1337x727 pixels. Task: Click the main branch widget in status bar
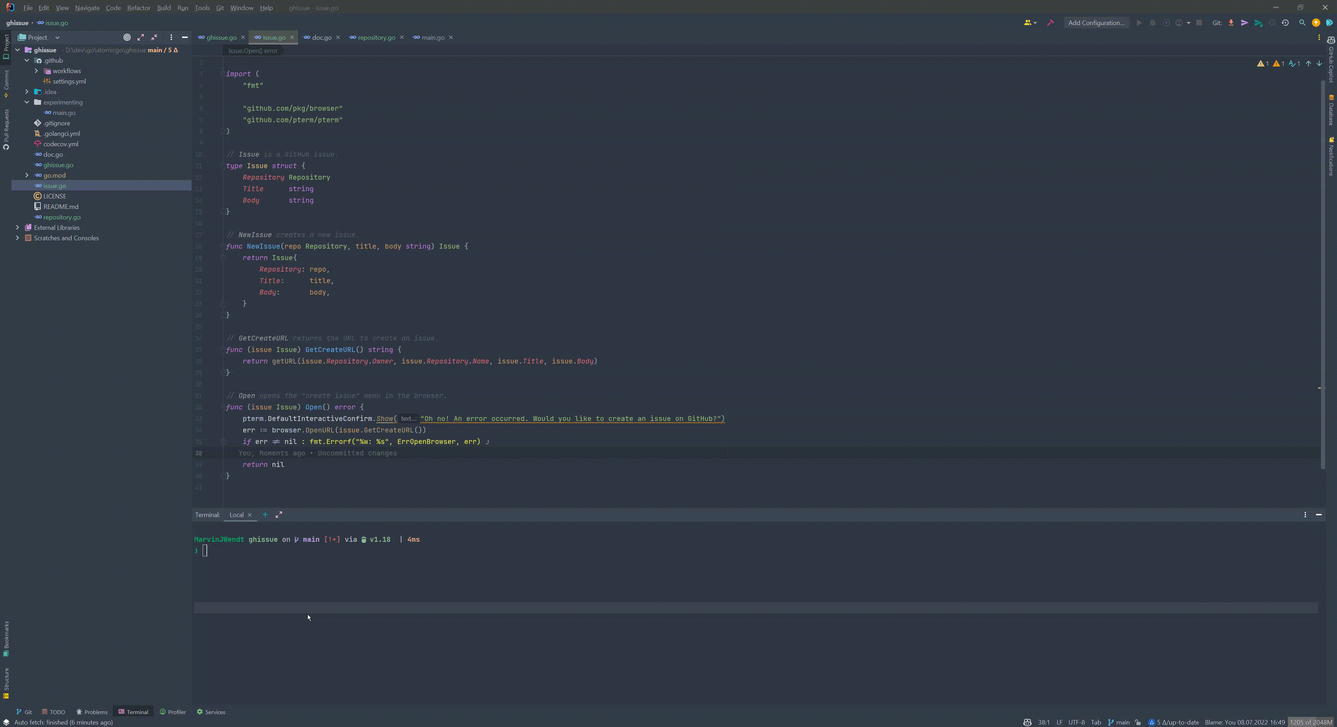1119,722
